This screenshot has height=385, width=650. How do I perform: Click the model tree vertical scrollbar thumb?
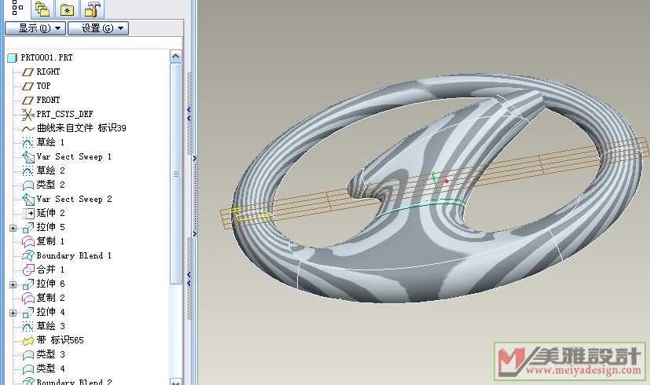tap(176, 173)
